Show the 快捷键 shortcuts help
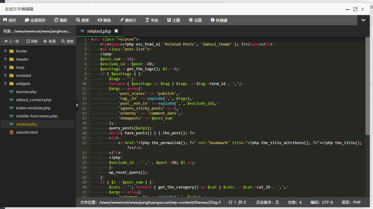Image resolution: width=373 pixels, height=209 pixels. coord(219,20)
